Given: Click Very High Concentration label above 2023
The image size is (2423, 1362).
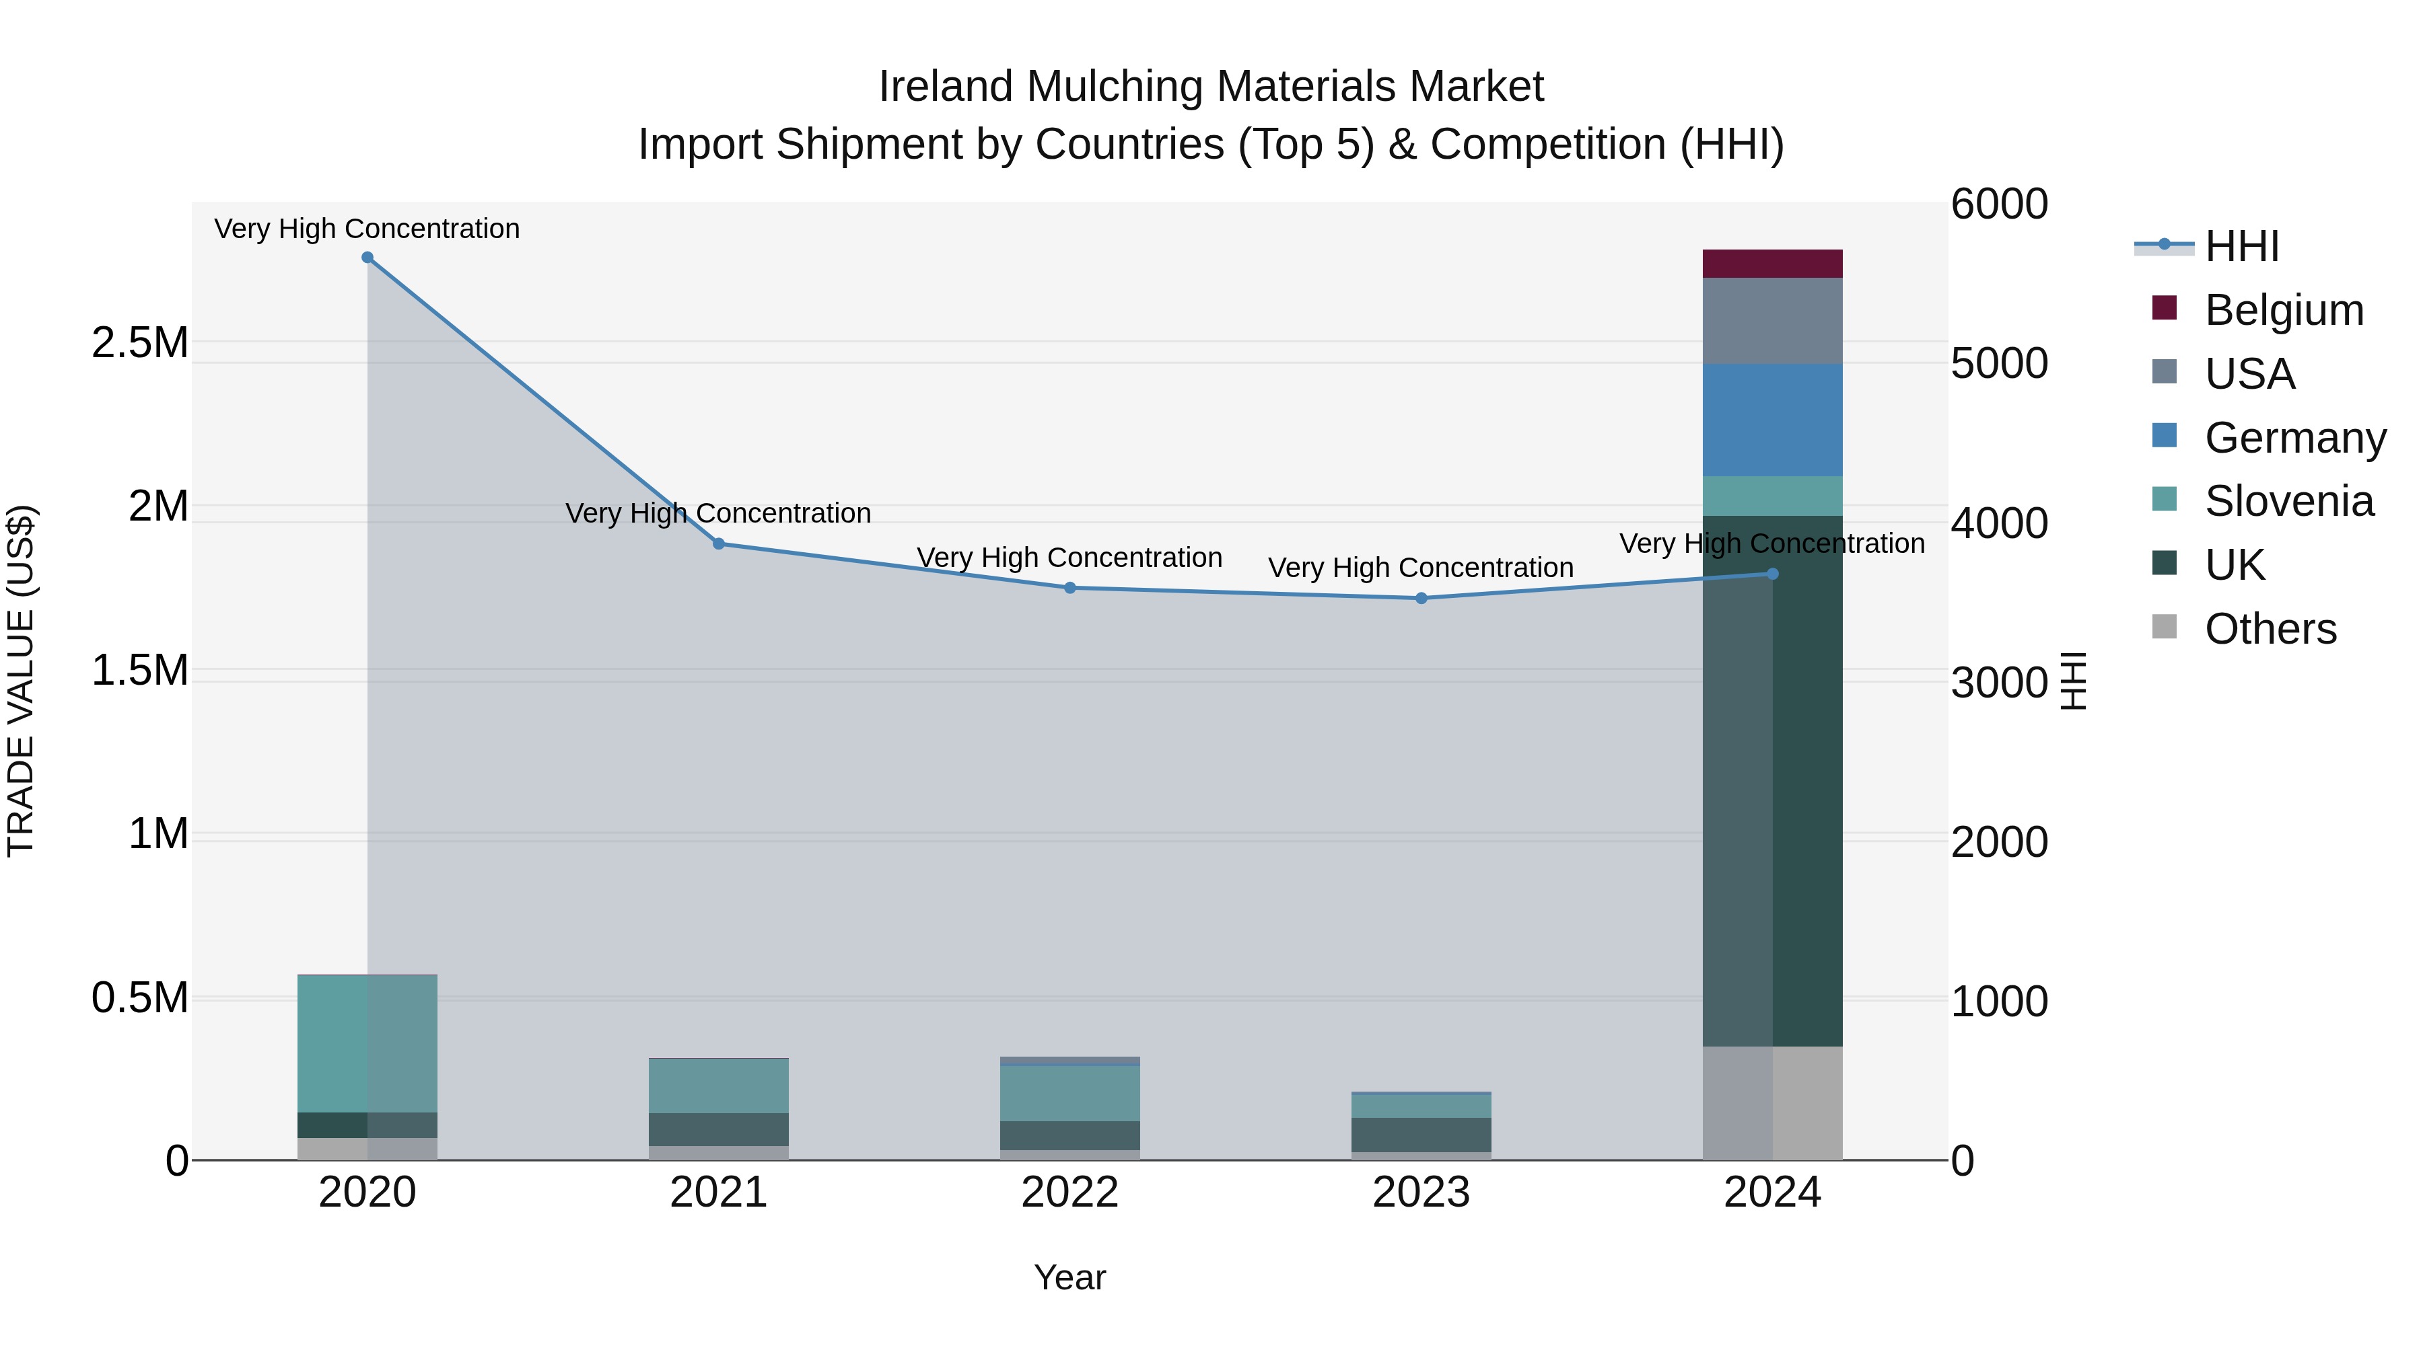Looking at the screenshot, I should pos(1421,568).
